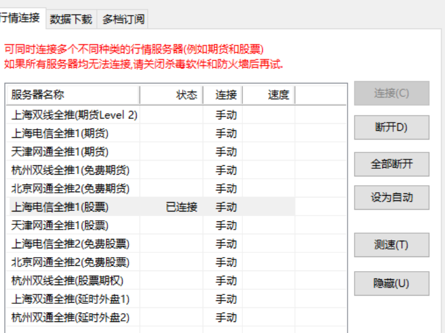Viewport: 445px width, 333px height.
Task: Click the 断开D) button
Action: (392, 127)
